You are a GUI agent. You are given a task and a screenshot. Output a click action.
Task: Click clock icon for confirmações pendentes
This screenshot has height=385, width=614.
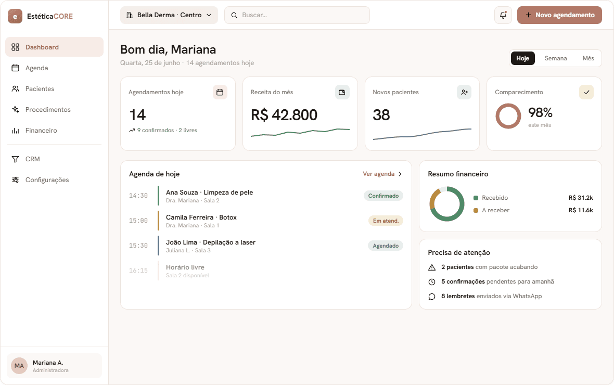(x=431, y=281)
